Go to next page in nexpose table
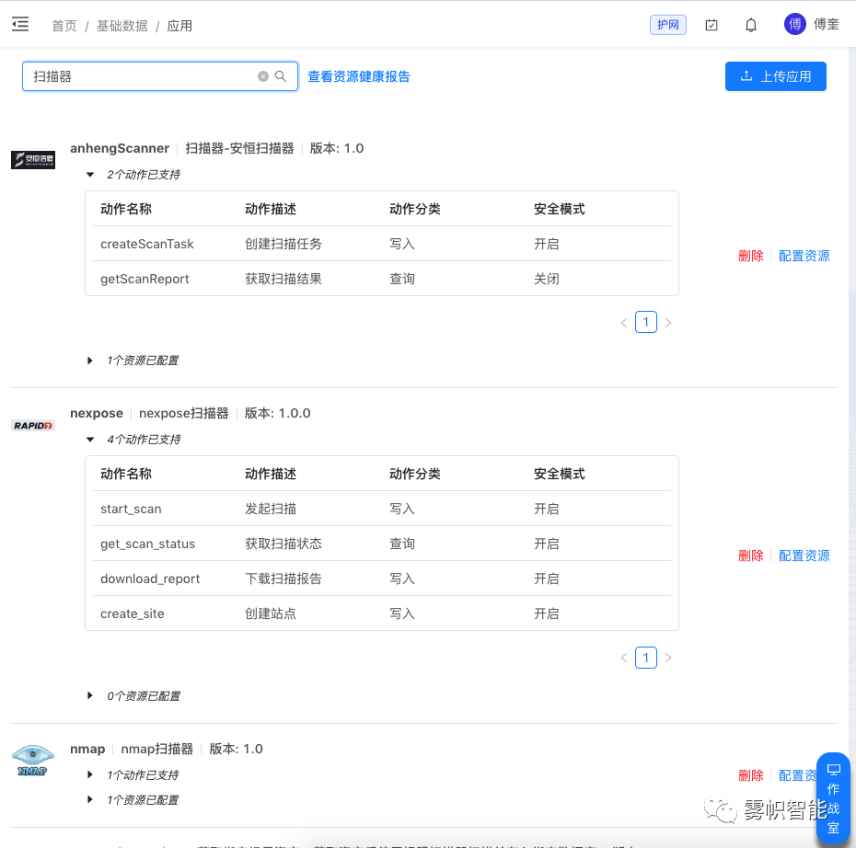Image resolution: width=856 pixels, height=848 pixels. pos(668,658)
